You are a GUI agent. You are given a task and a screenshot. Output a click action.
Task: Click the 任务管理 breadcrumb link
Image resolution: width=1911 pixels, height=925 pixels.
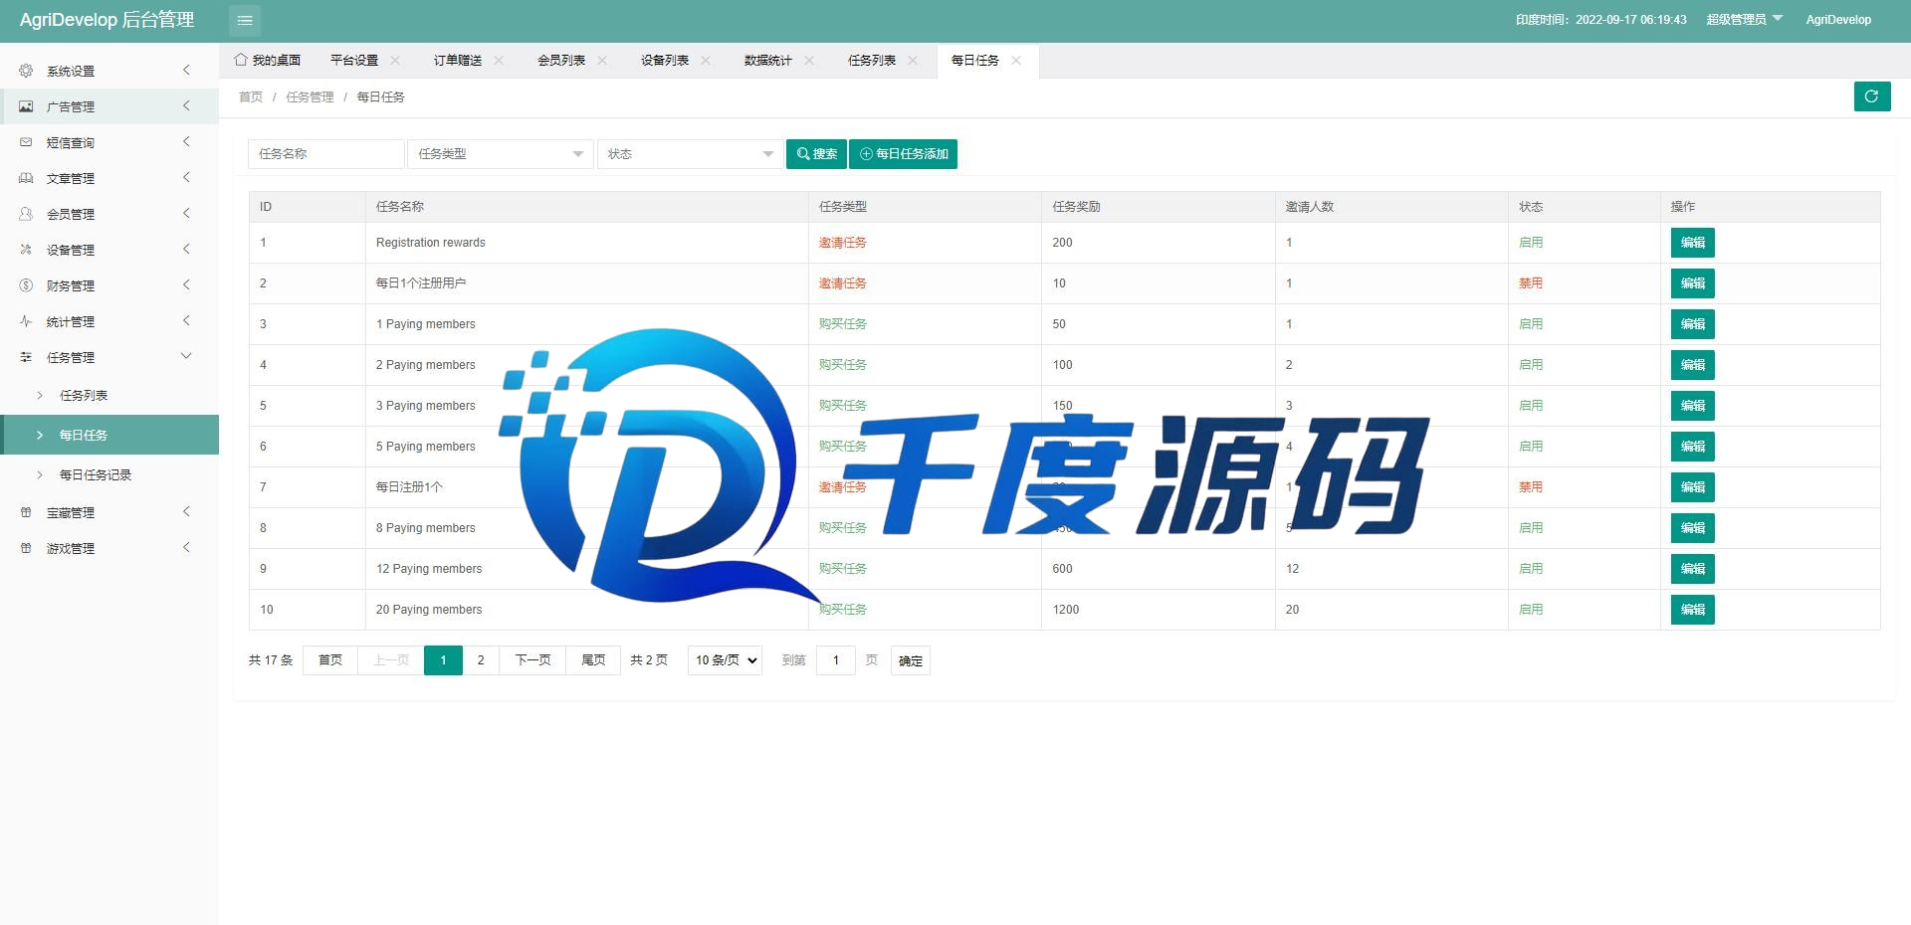click(x=310, y=97)
